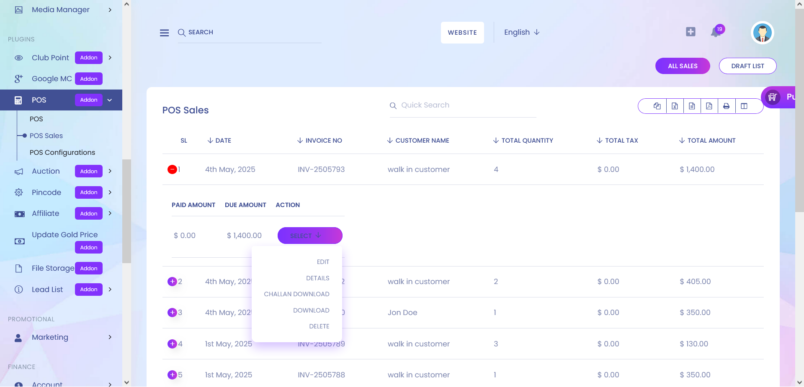Expand Lead List submenu chevron
This screenshot has height=387, width=804.
pyautogui.click(x=110, y=290)
